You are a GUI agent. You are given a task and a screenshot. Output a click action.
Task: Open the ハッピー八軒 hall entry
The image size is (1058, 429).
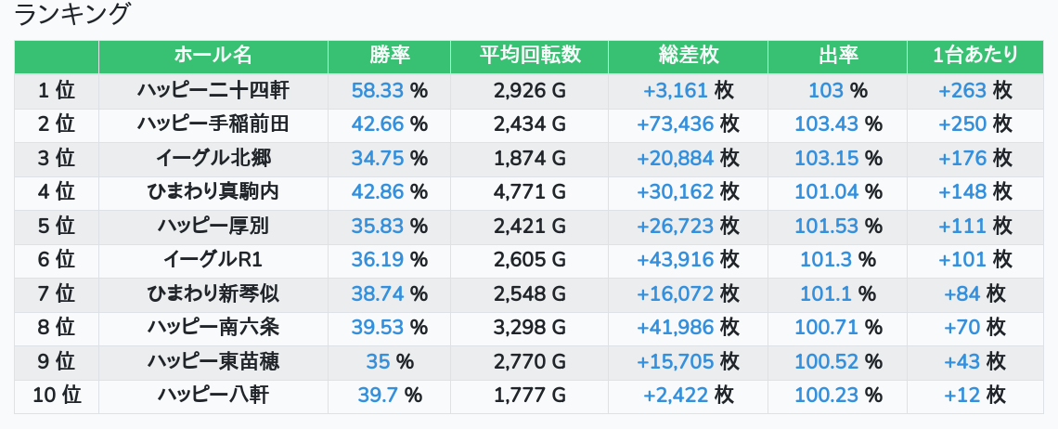213,395
